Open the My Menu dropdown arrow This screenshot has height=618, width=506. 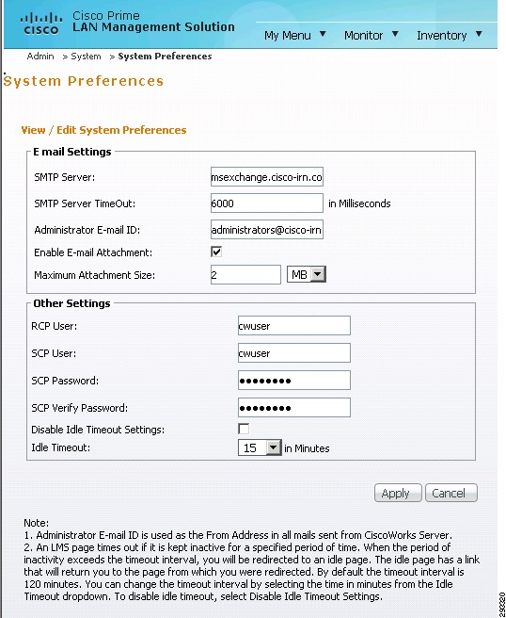323,34
